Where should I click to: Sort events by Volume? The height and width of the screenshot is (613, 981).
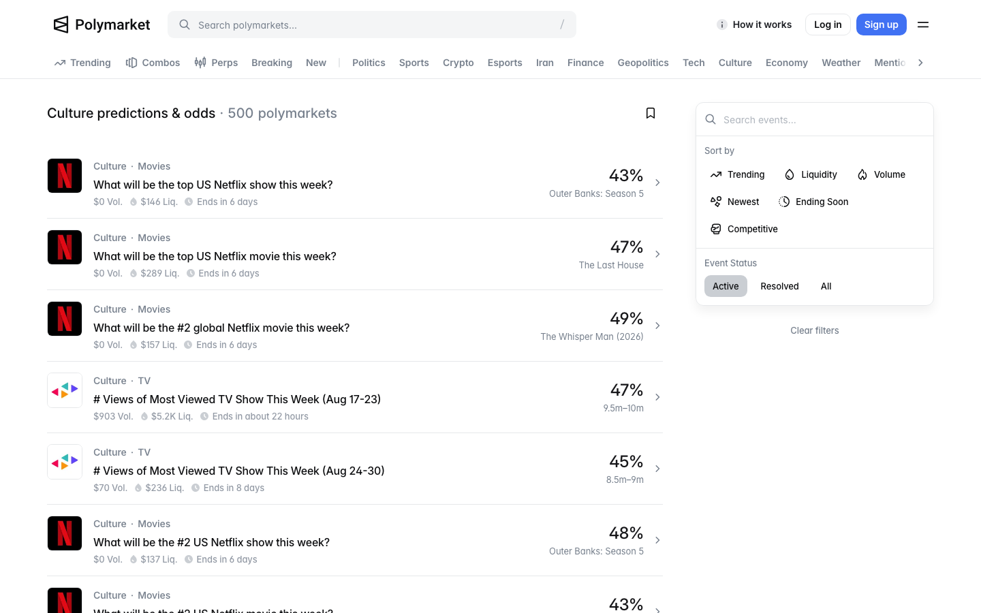tap(882, 174)
